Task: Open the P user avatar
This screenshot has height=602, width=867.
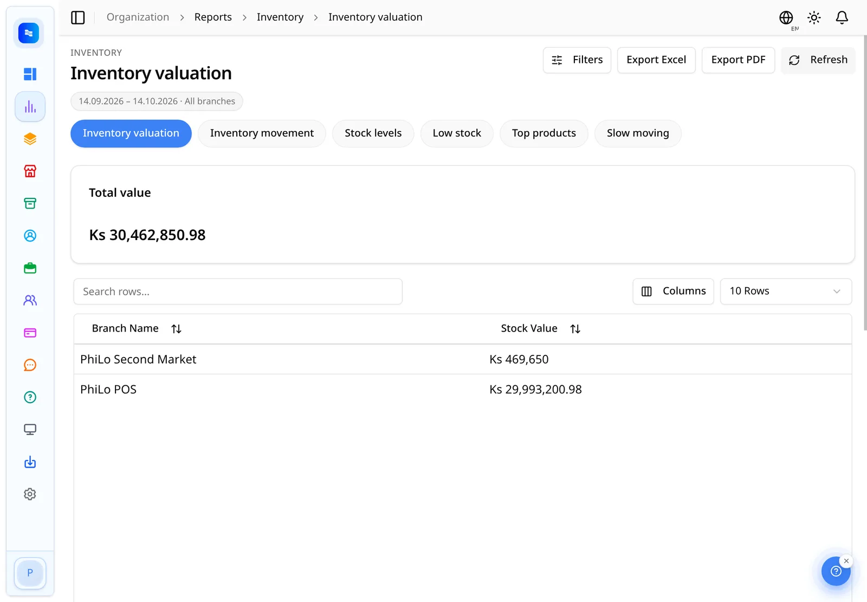Action: [30, 573]
